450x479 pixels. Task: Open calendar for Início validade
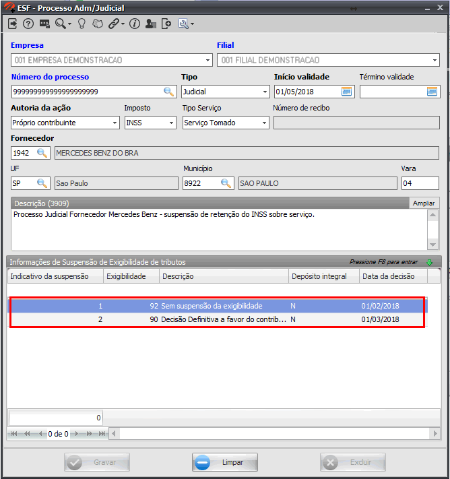pos(346,92)
